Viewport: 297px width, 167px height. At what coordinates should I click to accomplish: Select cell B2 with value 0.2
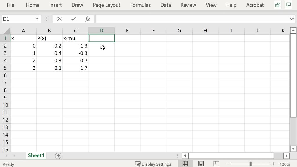click(49, 46)
